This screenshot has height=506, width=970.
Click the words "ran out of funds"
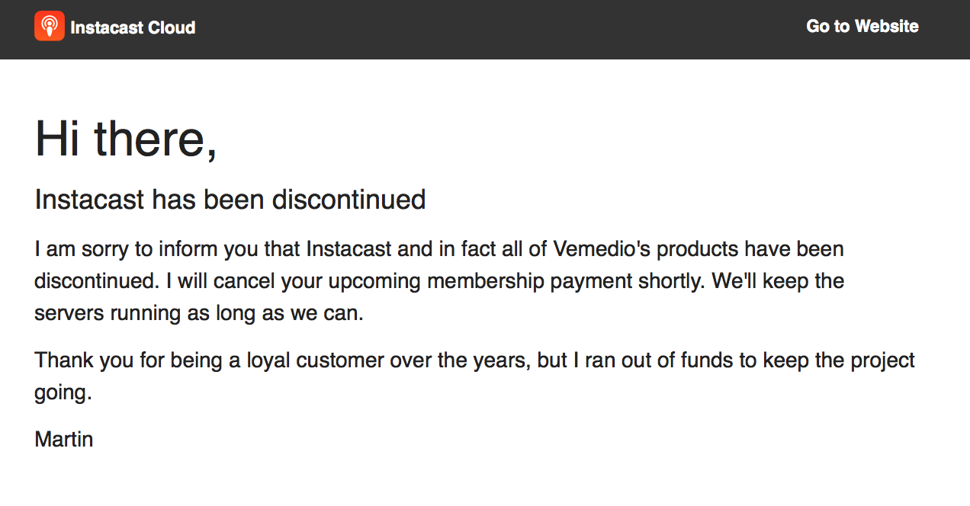(653, 360)
